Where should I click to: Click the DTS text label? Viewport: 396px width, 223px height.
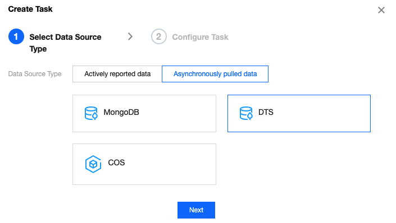[266, 112]
